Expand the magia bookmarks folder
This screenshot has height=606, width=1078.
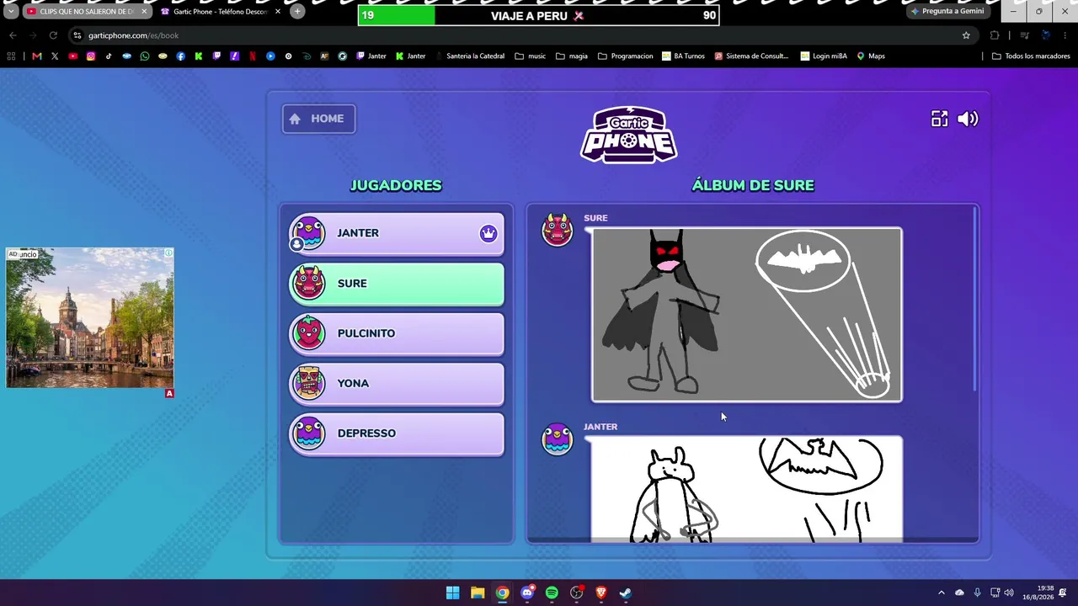tap(571, 56)
